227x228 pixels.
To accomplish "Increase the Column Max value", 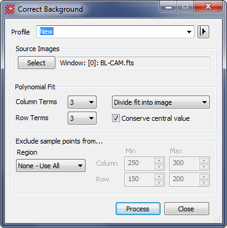I will [204, 160].
